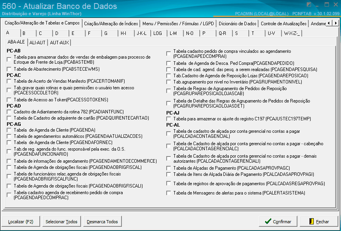This screenshot has height=231, width=341.
Task: Open AUT-AUX sub-tab
Action: (x=60, y=43)
